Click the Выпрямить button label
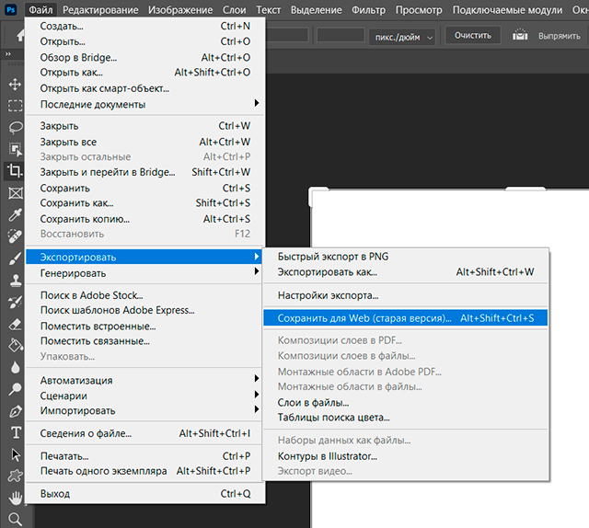The width and height of the screenshot is (589, 528). click(560, 36)
